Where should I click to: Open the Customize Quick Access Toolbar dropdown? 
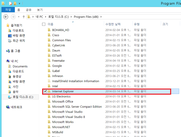click(20, 4)
